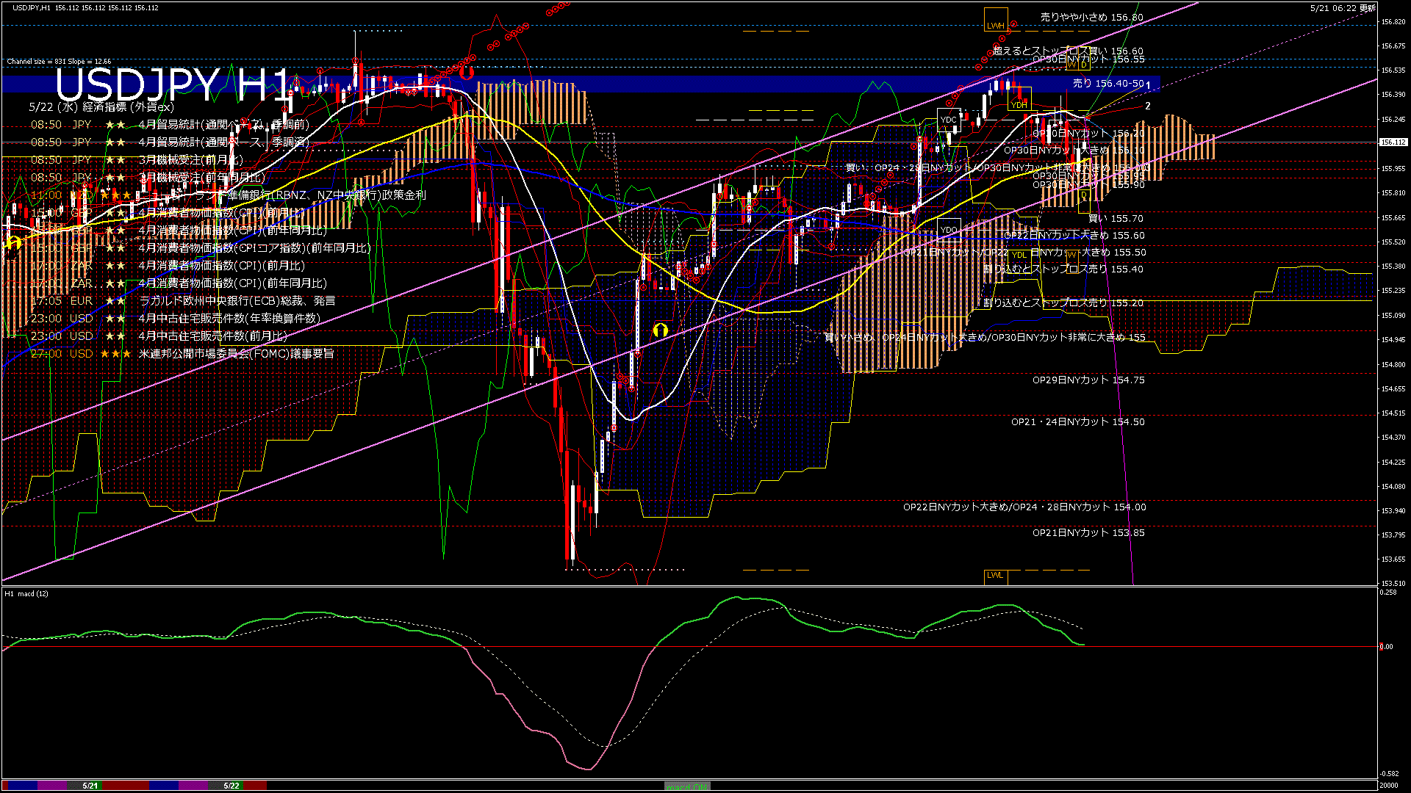
Task: Select the YDO marker box
Action: coord(949,230)
